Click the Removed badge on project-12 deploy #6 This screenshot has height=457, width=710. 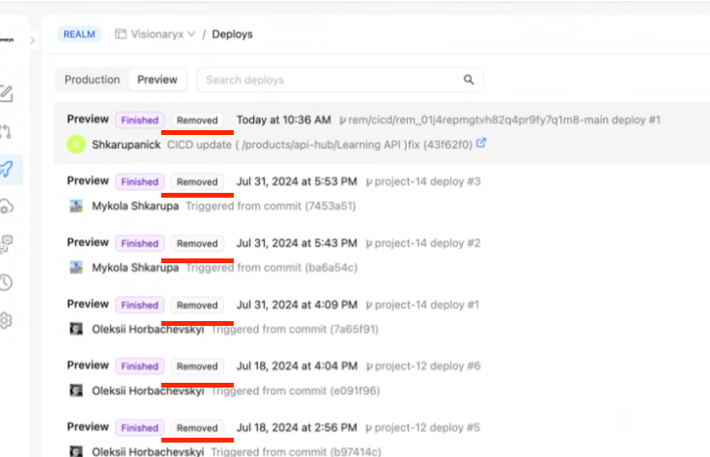(x=197, y=366)
